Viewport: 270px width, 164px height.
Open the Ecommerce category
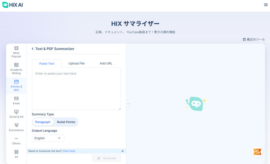click(16, 127)
